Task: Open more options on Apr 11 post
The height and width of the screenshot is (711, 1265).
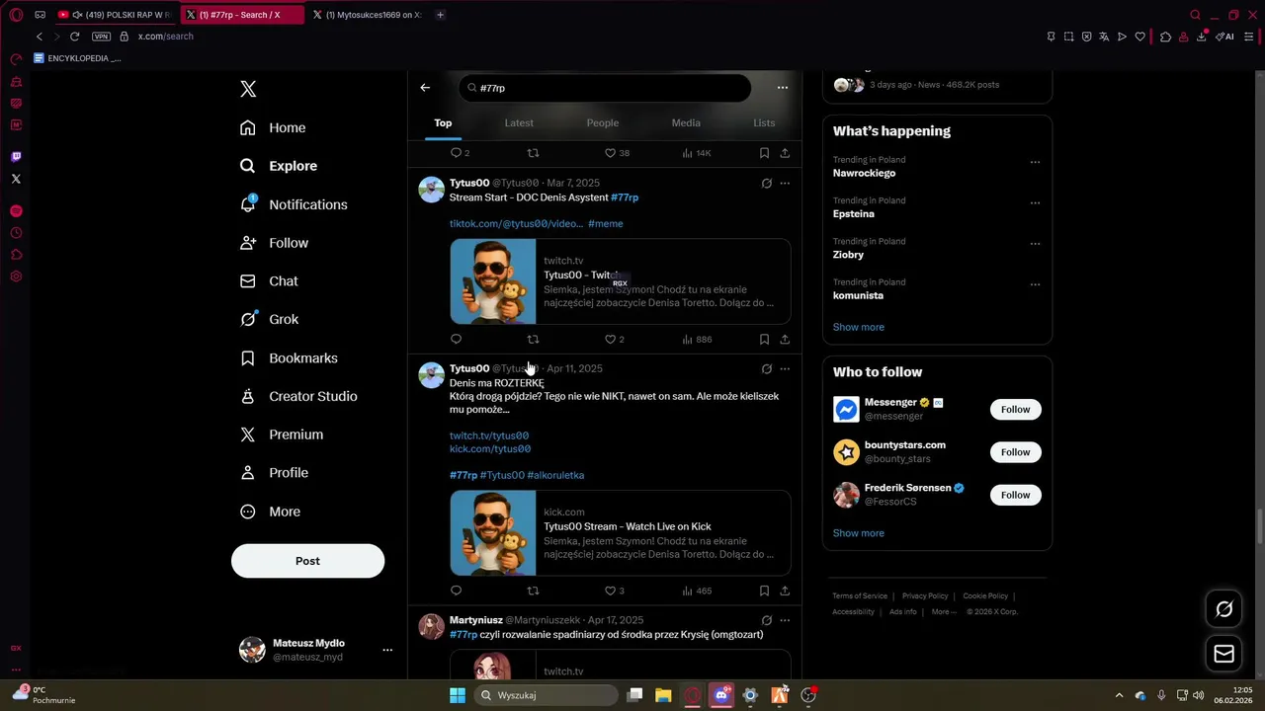Action: click(x=785, y=368)
